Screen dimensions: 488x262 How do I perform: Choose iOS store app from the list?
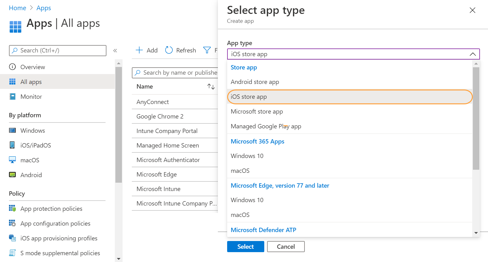click(x=350, y=97)
